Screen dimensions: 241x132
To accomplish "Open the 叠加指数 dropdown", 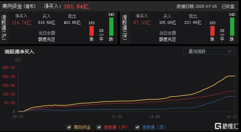I will pyautogui.click(x=209, y=52).
